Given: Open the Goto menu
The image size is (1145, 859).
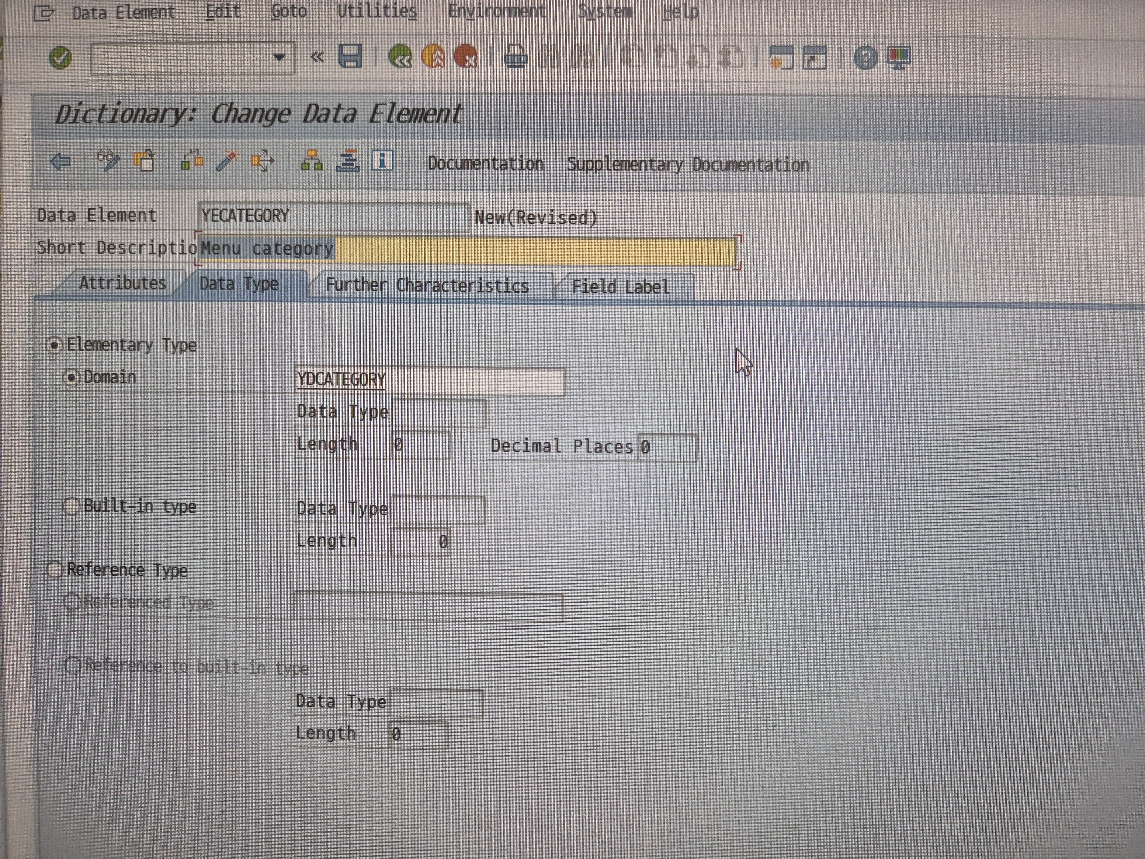Looking at the screenshot, I should [x=289, y=11].
